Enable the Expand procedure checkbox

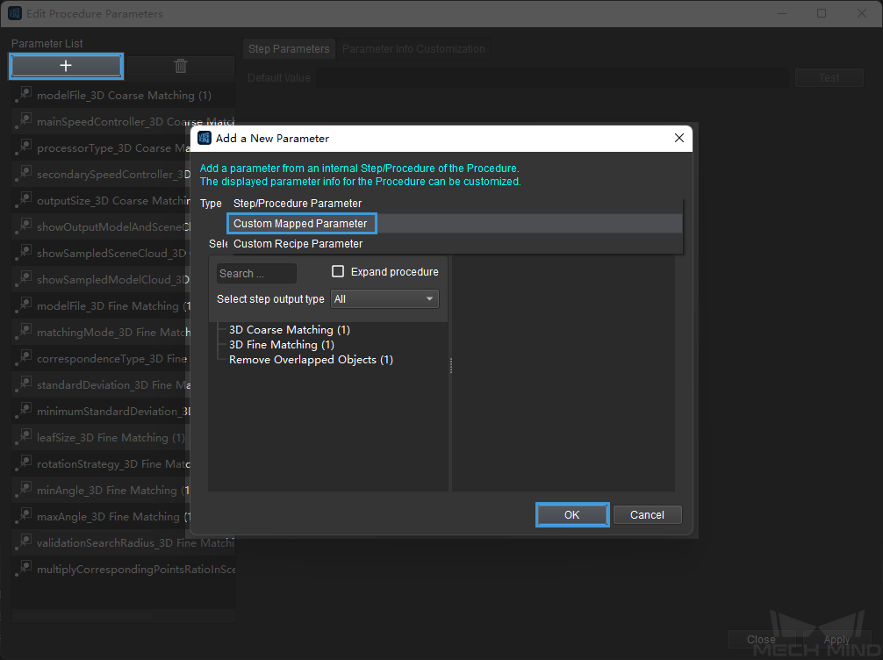tap(338, 271)
